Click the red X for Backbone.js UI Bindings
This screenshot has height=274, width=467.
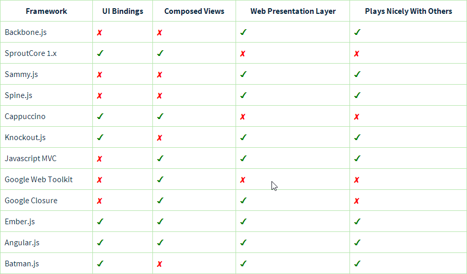point(100,32)
